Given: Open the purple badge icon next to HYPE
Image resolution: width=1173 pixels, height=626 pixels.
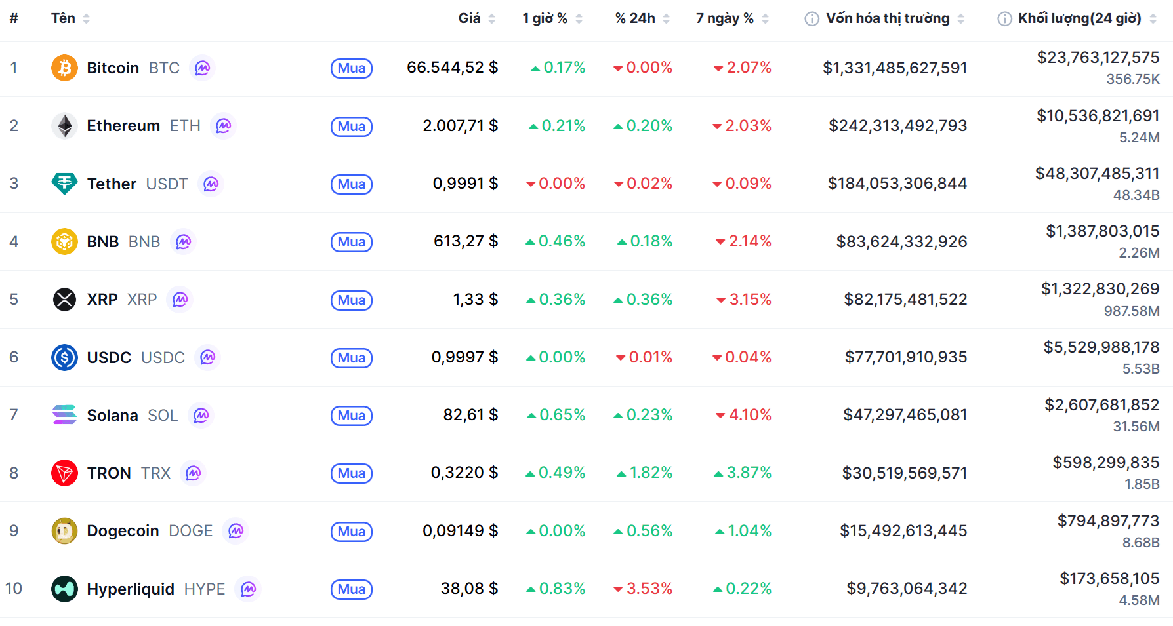Looking at the screenshot, I should pyautogui.click(x=249, y=589).
